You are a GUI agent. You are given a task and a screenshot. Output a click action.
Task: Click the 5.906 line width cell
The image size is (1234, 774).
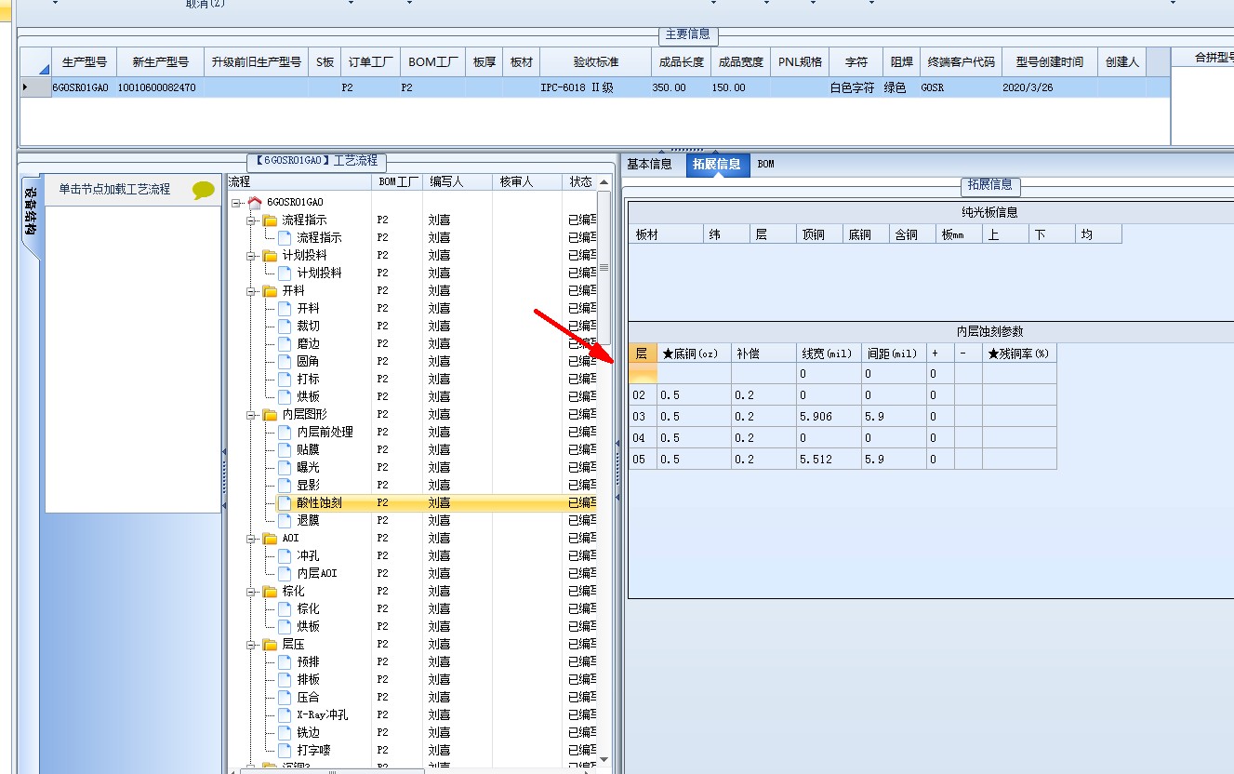click(829, 417)
